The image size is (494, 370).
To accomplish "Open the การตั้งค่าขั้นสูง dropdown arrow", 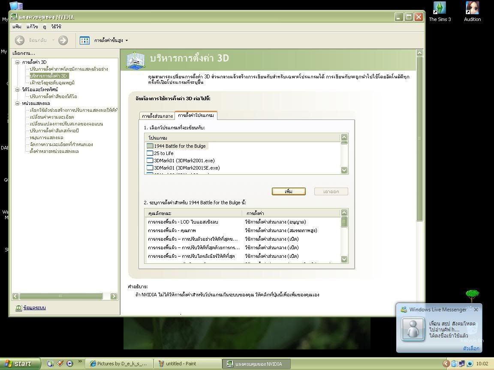I will (127, 41).
